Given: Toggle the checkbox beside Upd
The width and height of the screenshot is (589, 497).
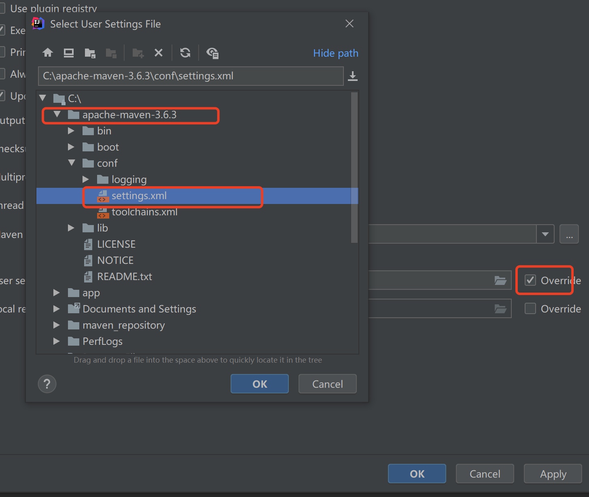Looking at the screenshot, I should tap(2, 96).
